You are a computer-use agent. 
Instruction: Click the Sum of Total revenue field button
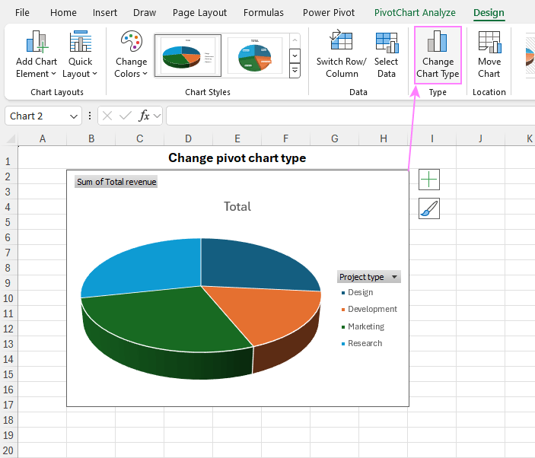click(116, 182)
